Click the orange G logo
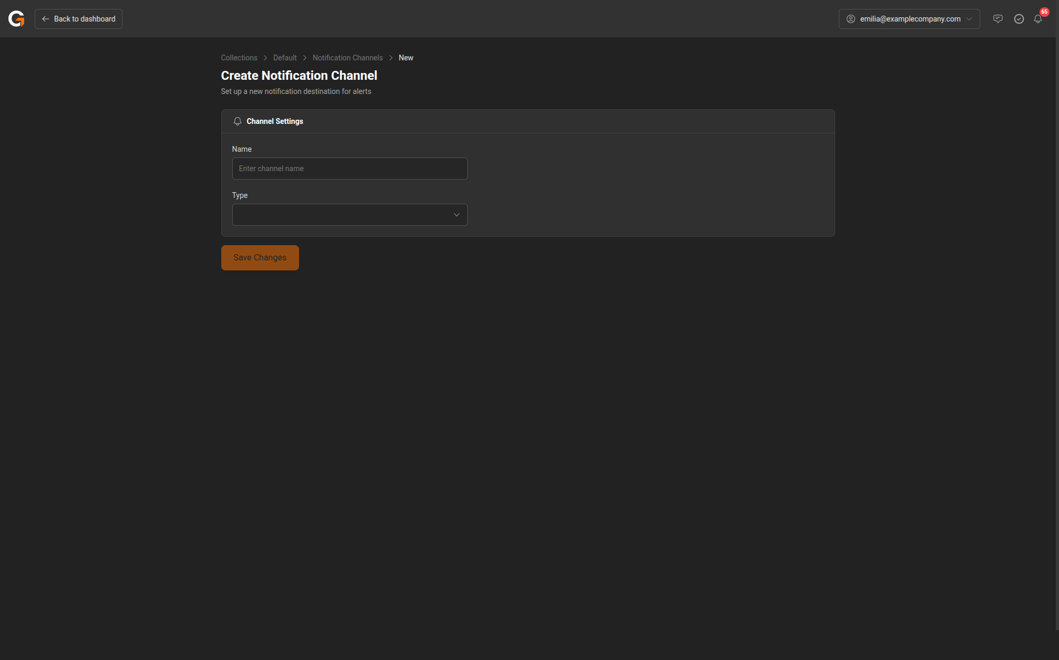This screenshot has width=1059, height=660. [x=16, y=19]
